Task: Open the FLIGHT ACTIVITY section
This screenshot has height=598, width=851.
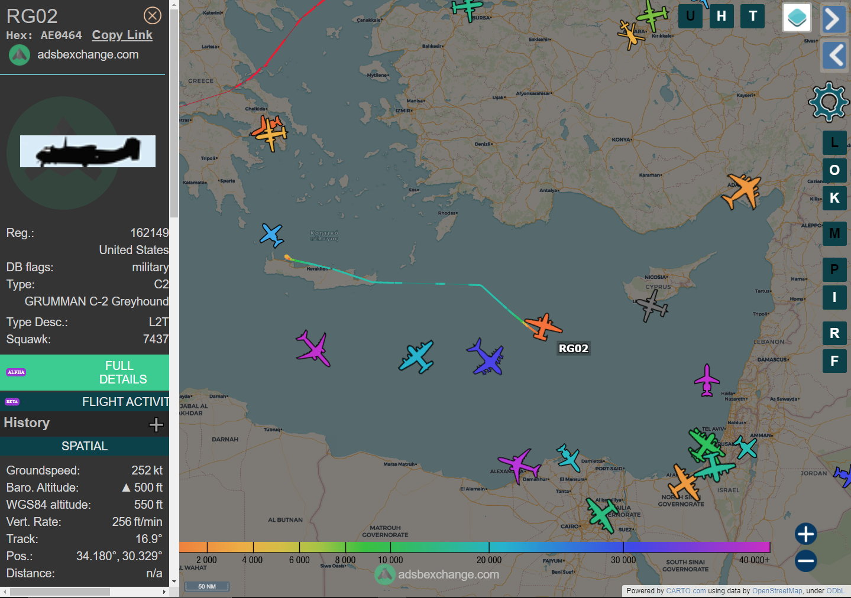Action: point(85,402)
